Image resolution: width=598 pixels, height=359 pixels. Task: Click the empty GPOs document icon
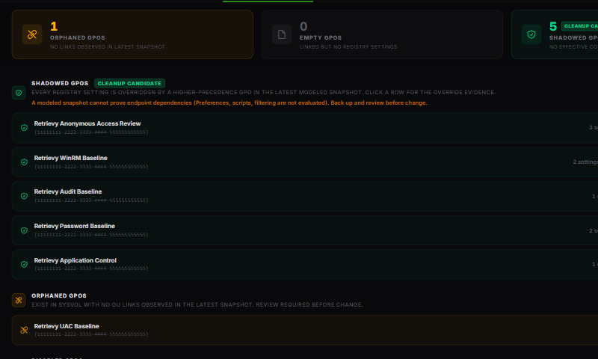point(282,34)
